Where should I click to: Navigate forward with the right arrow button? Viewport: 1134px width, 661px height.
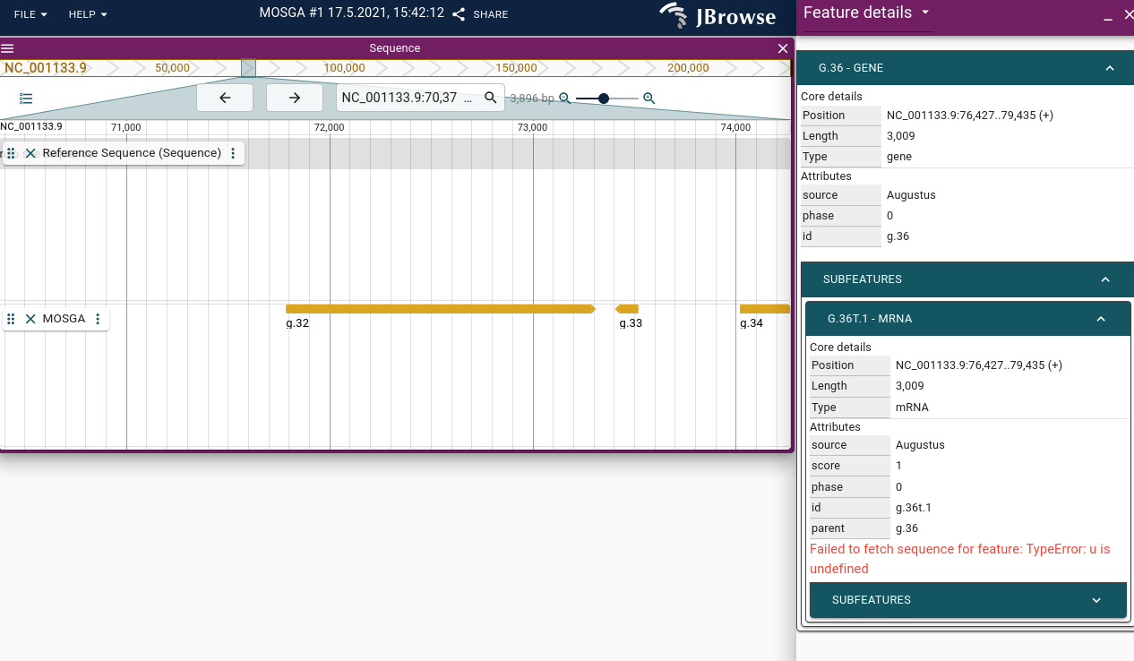click(x=294, y=98)
